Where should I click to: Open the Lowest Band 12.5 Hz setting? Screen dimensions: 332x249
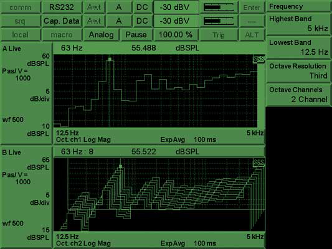[298, 47]
